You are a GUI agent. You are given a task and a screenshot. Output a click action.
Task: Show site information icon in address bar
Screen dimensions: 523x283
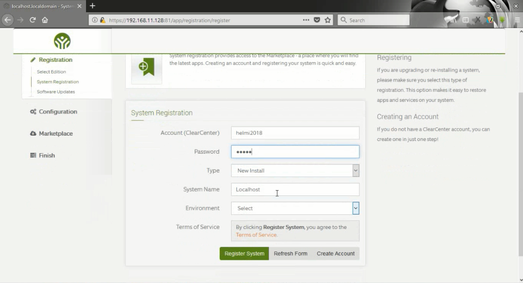[x=95, y=20]
